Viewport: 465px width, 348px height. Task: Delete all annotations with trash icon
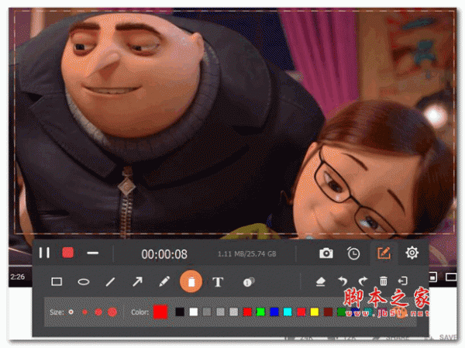(383, 281)
